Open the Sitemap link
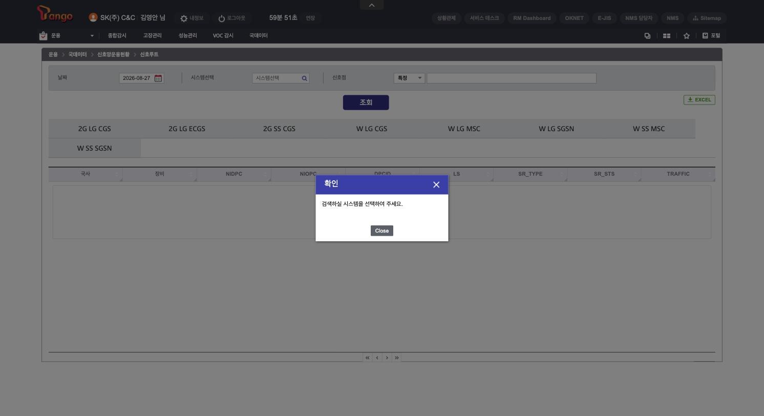 707,18
